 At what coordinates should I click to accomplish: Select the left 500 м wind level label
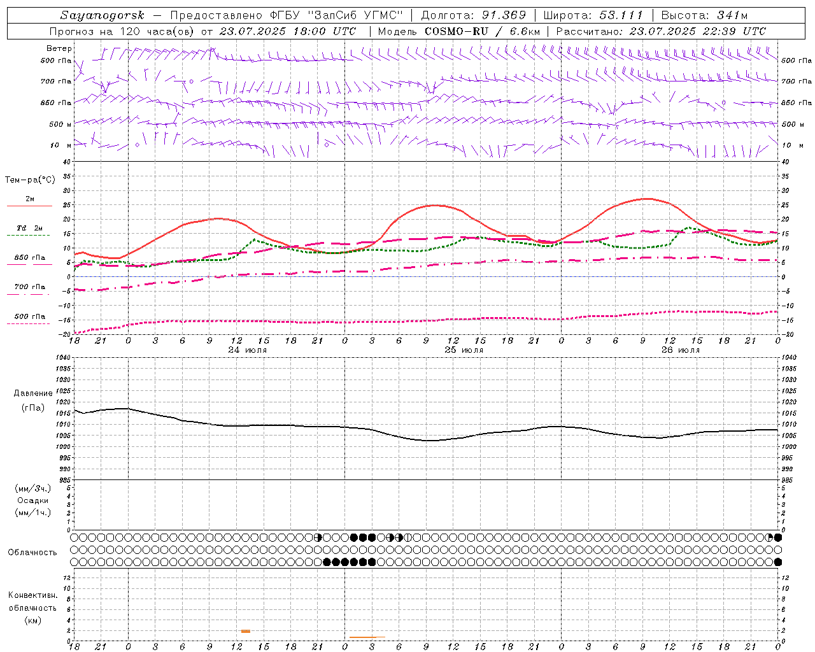pyautogui.click(x=60, y=124)
